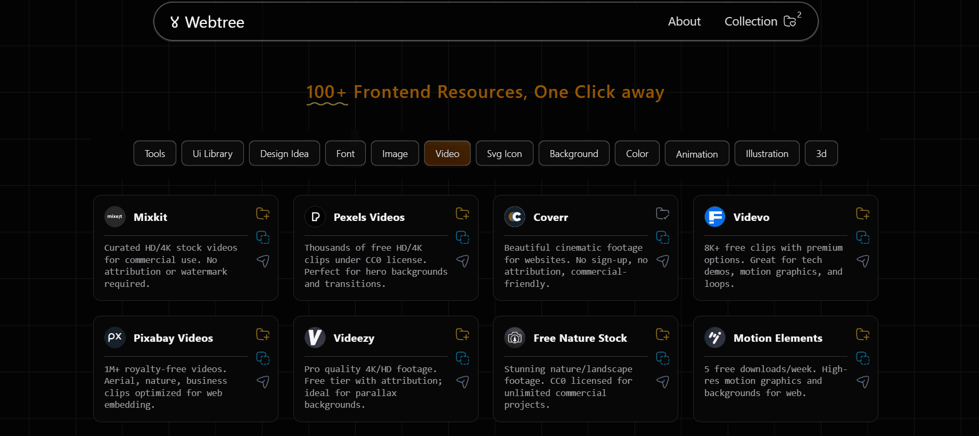Click the Free Nature Stock camera logo
This screenshot has width=979, height=436.
(x=515, y=338)
